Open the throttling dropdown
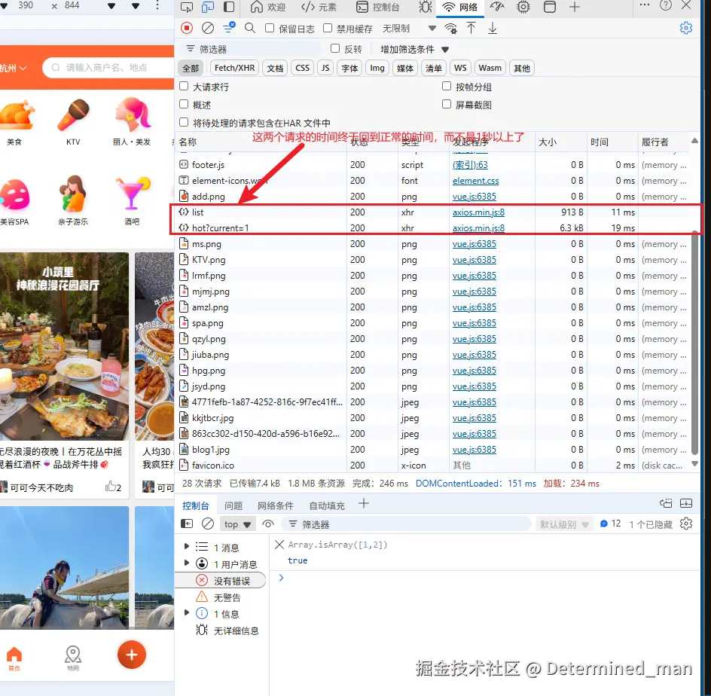711x696 pixels. 409,29
